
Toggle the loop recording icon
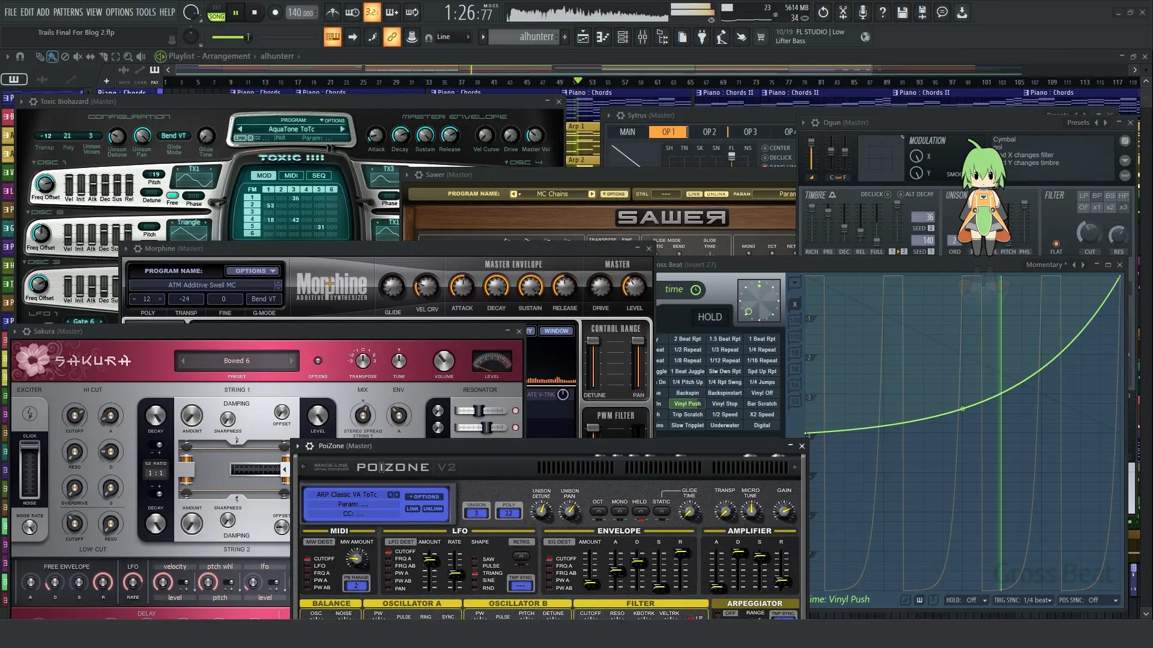click(412, 13)
